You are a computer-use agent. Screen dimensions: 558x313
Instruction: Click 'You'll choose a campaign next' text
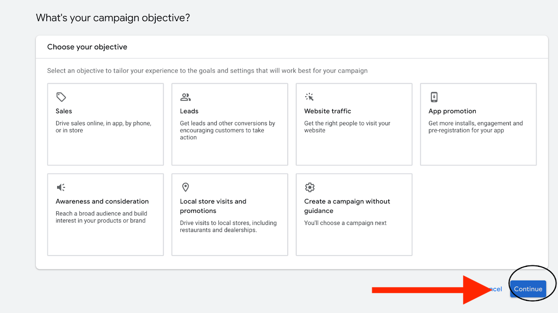pyautogui.click(x=345, y=223)
